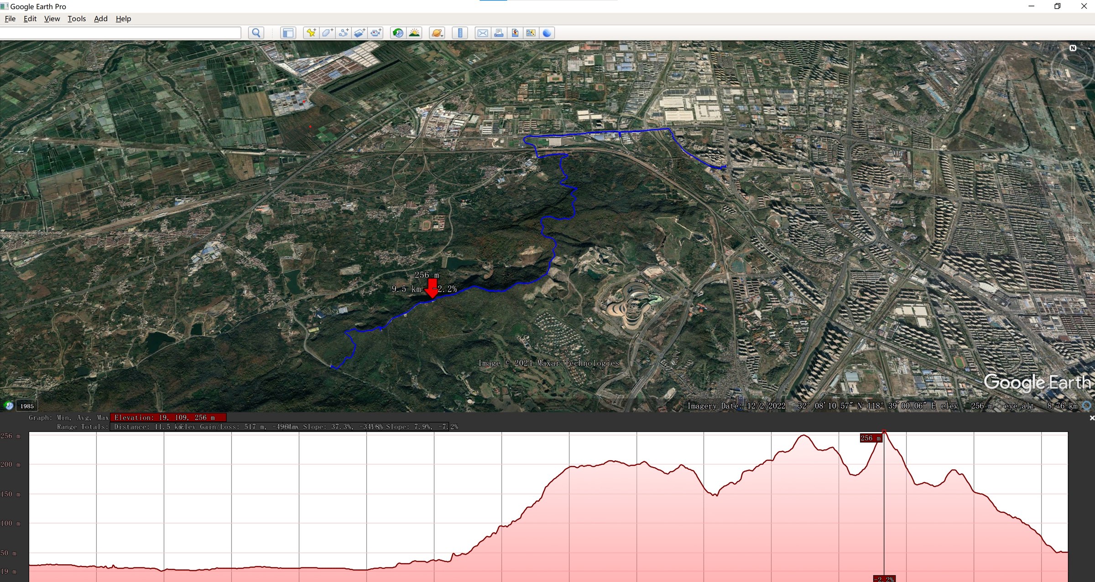Restore down the Google Earth Pro window

point(1057,6)
